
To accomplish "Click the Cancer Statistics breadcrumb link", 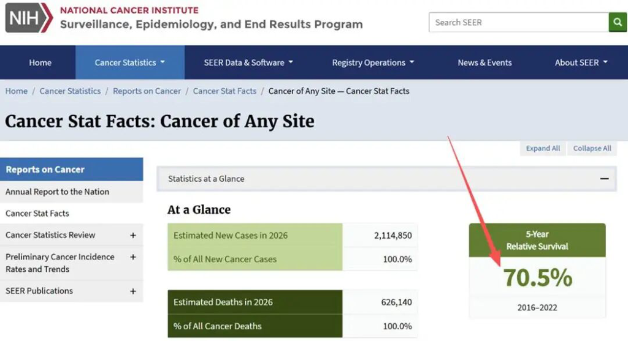I will [x=70, y=91].
